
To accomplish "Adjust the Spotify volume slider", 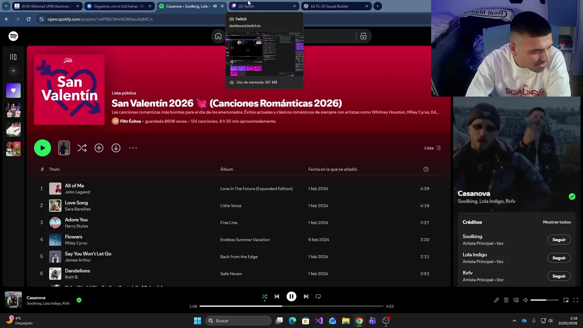I will (544, 300).
